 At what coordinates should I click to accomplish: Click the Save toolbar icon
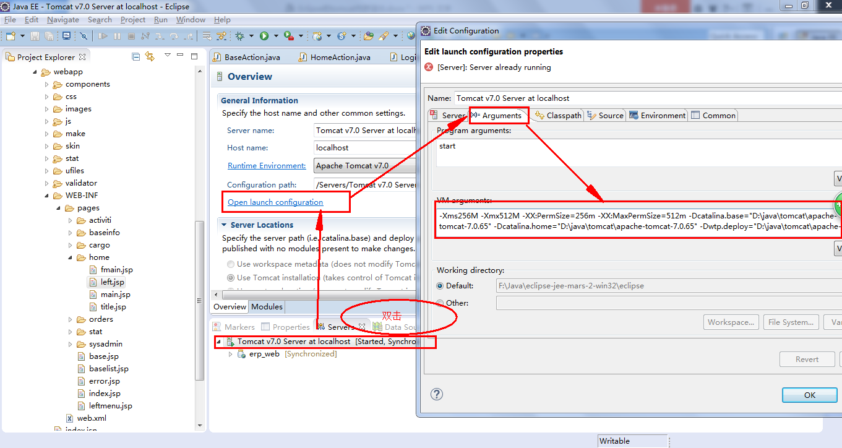point(35,36)
